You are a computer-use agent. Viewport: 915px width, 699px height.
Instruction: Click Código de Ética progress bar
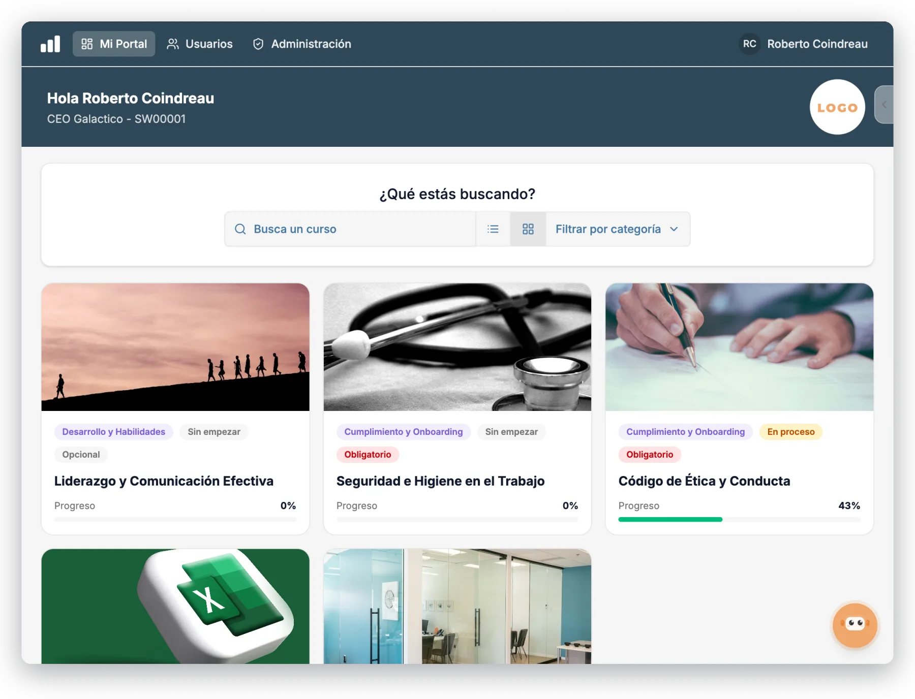pyautogui.click(x=740, y=519)
